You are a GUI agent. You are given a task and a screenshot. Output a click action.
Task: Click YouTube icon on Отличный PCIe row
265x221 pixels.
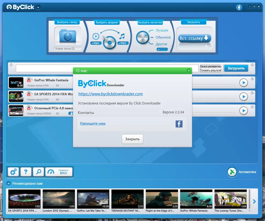pyautogui.click(x=29, y=108)
